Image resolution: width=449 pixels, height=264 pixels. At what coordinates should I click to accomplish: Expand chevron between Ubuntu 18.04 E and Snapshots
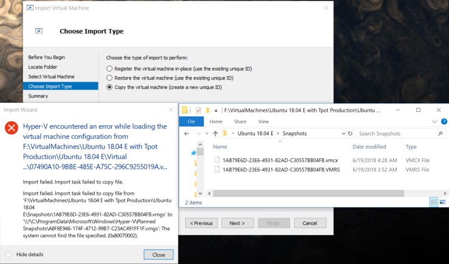[278, 133]
